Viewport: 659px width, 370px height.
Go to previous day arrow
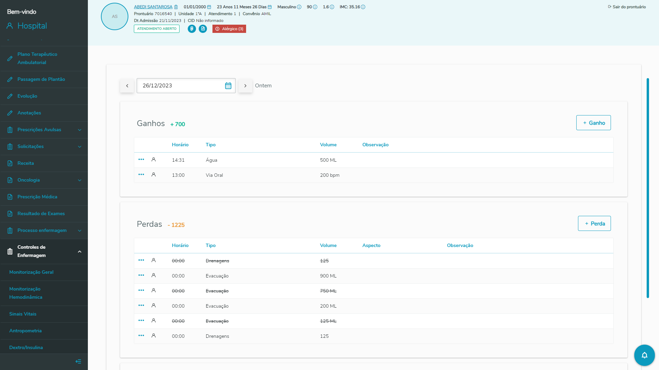click(127, 86)
